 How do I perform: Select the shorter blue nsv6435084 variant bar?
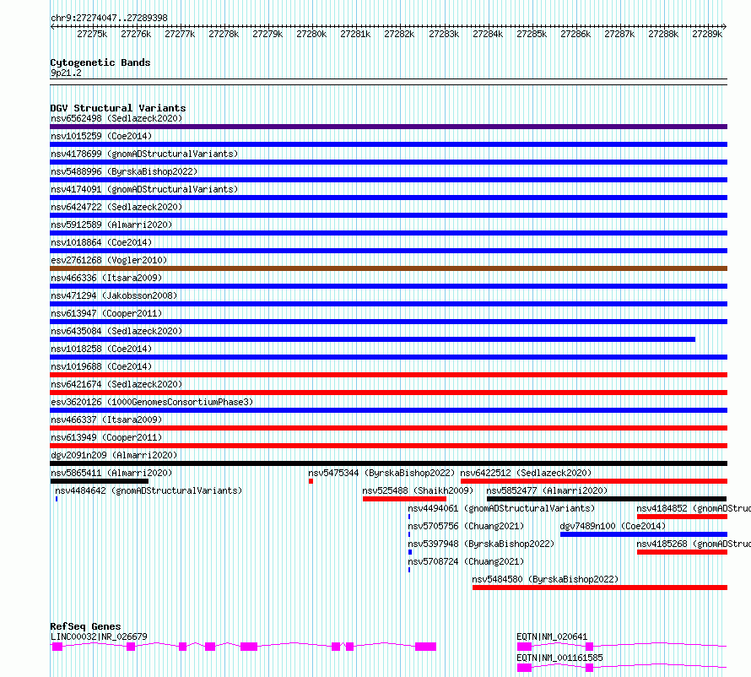pyautogui.click(x=373, y=339)
